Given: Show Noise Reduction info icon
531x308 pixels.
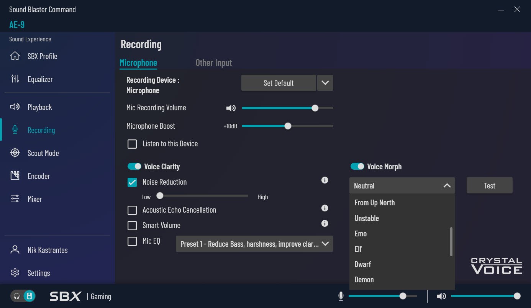Looking at the screenshot, I should point(325,180).
